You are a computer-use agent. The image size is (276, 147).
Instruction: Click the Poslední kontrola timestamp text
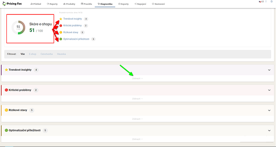coord(71,13)
